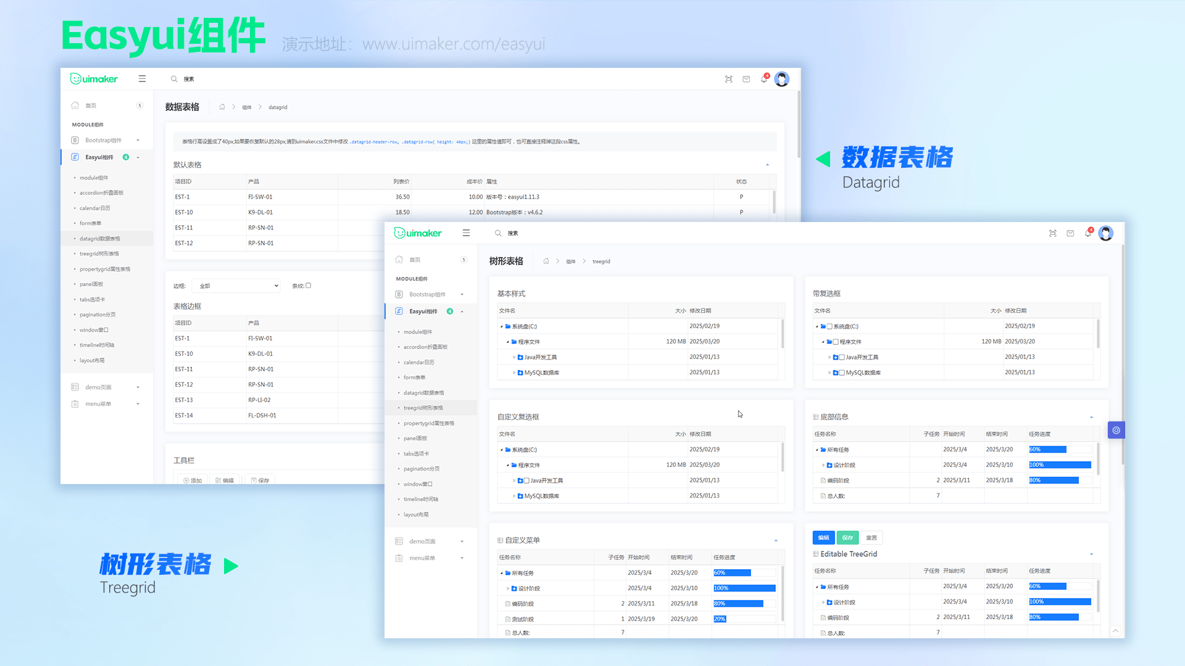This screenshot has height=666, width=1185.
Task: Open the 边框 dropdown showing 全部
Action: [236, 286]
